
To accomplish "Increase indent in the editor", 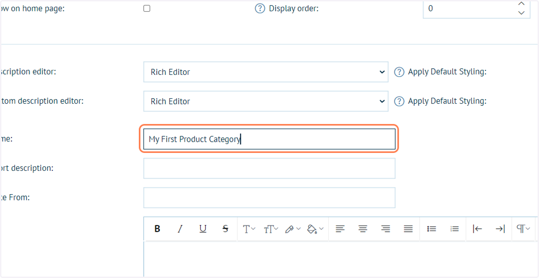I will (x=500, y=229).
